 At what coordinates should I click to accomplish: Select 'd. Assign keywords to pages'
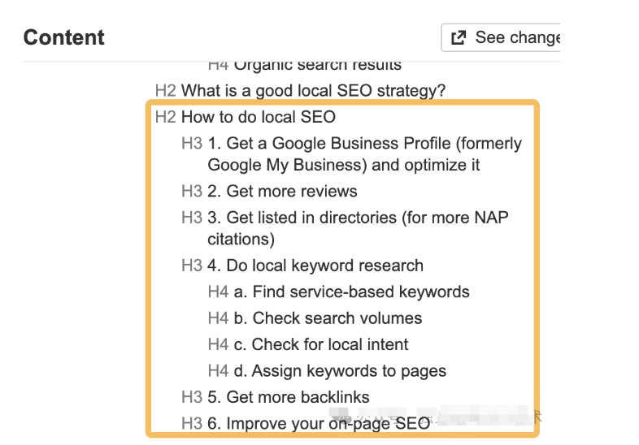[340, 371]
